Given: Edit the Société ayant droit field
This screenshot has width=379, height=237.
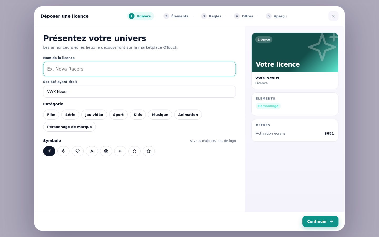Looking at the screenshot, I should click(139, 92).
